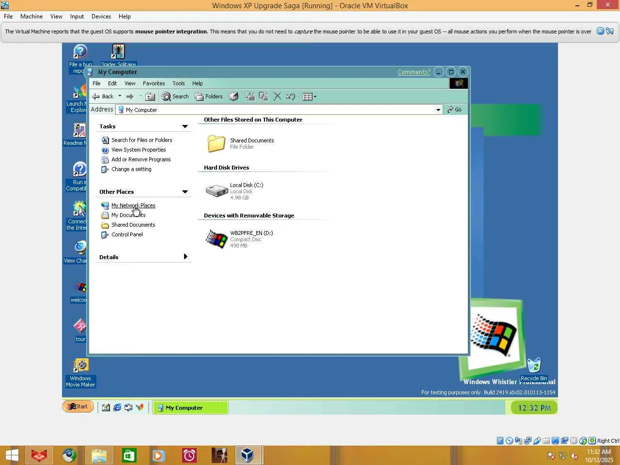The height and width of the screenshot is (465, 620).
Task: Open the View menu in My Computer
Action: pos(130,83)
